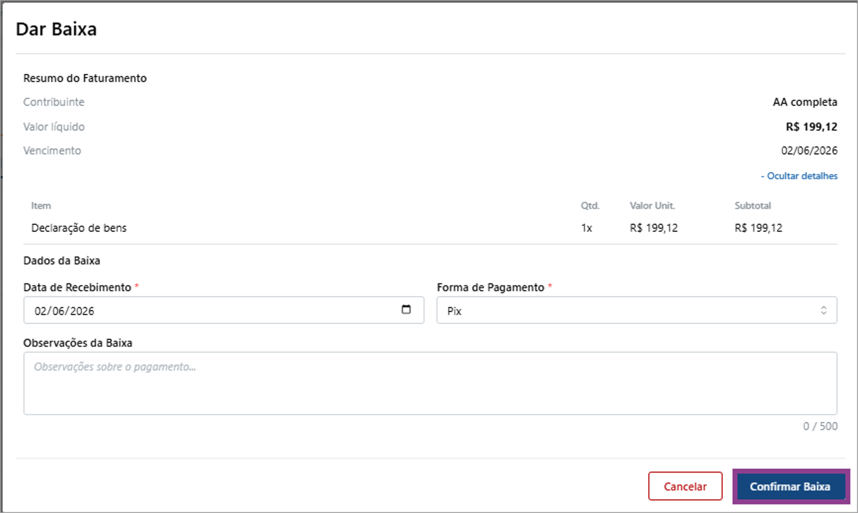Click Confirmar Baixa button
Image resolution: width=858 pixels, height=513 pixels.
coord(790,486)
